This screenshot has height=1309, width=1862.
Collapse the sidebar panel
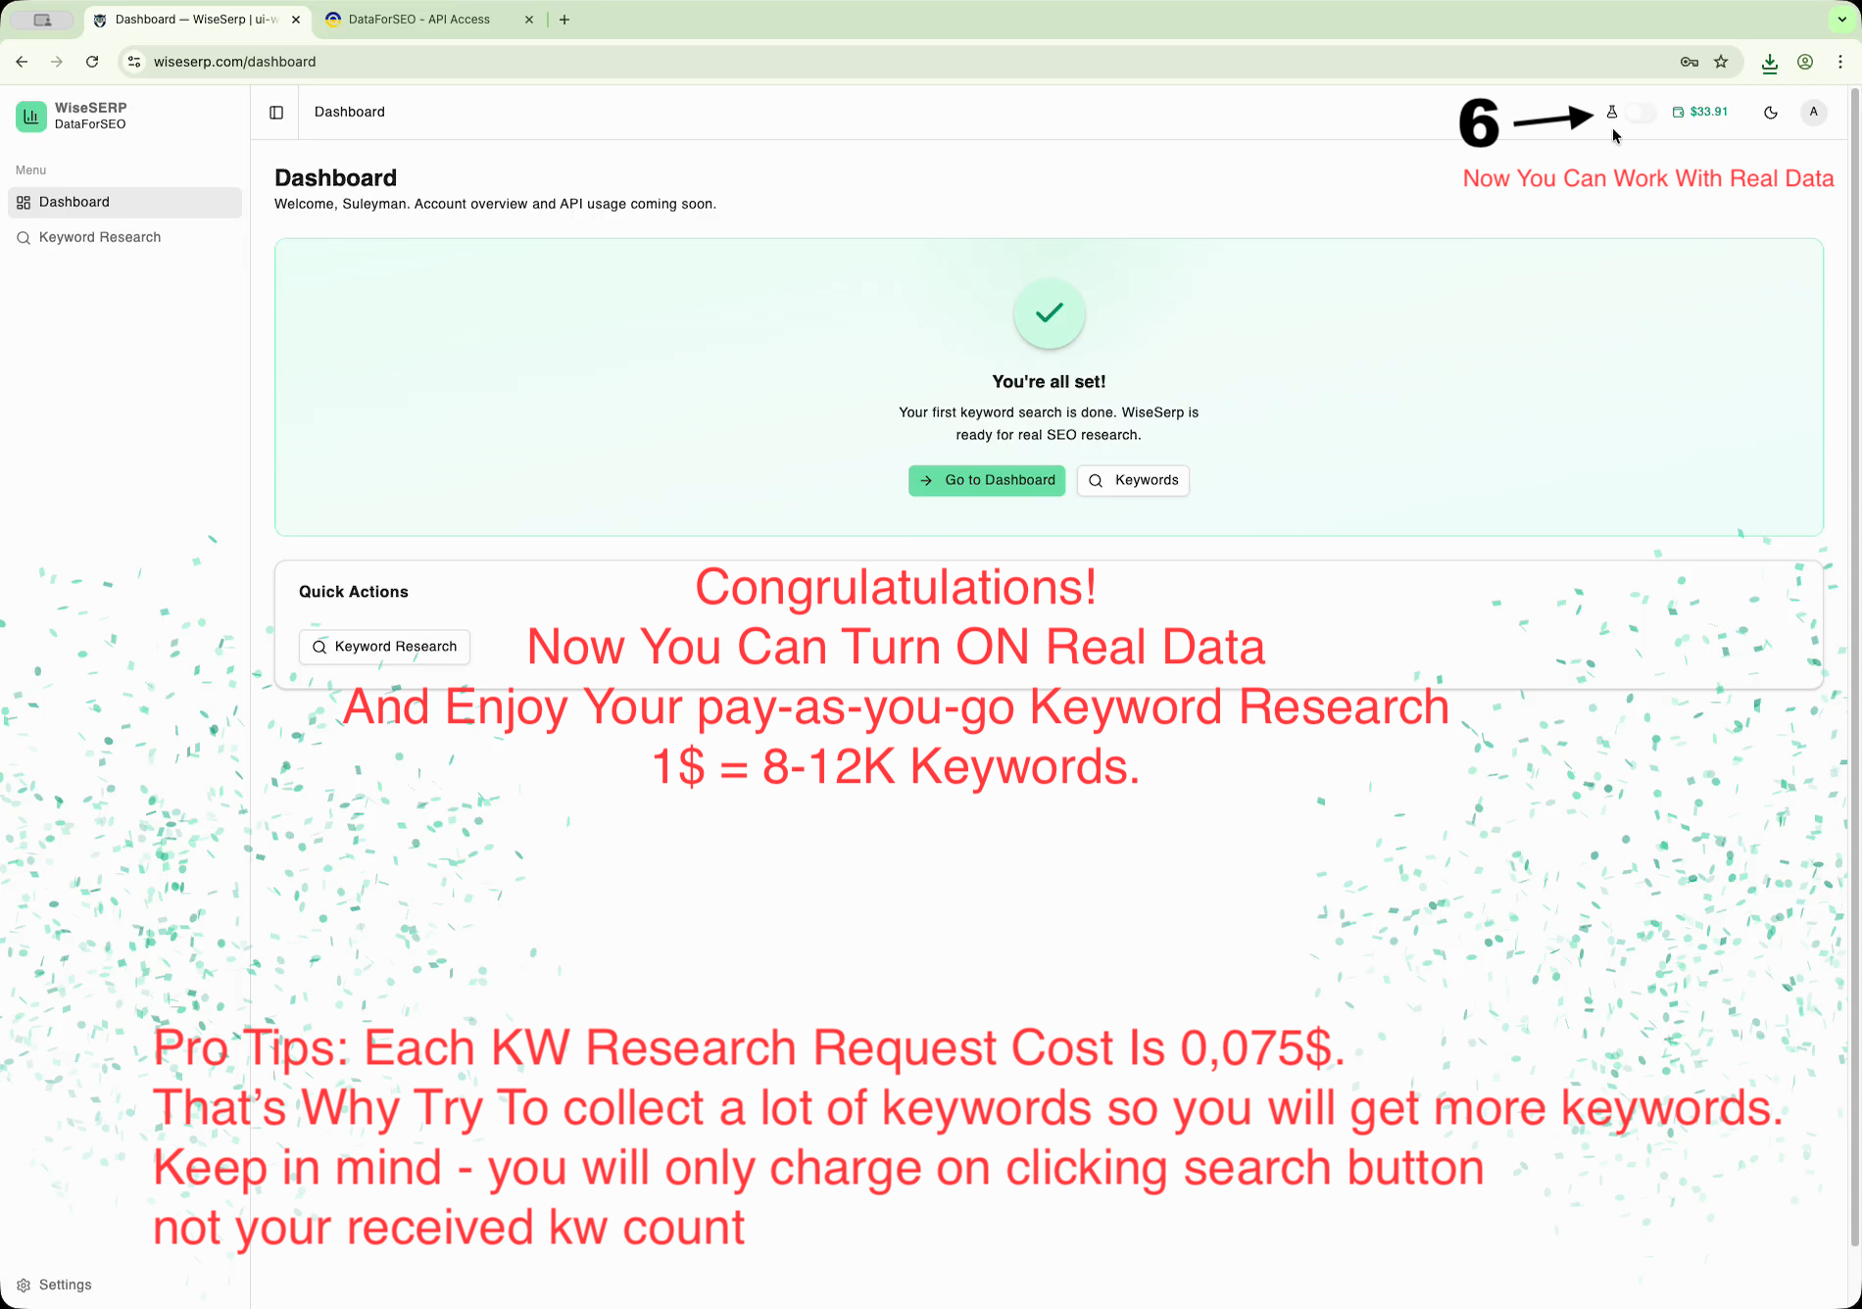coord(276,113)
